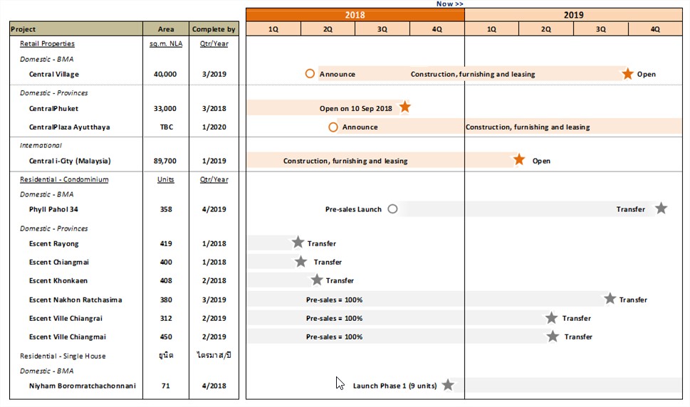Select the 2019 year header

[x=573, y=15]
